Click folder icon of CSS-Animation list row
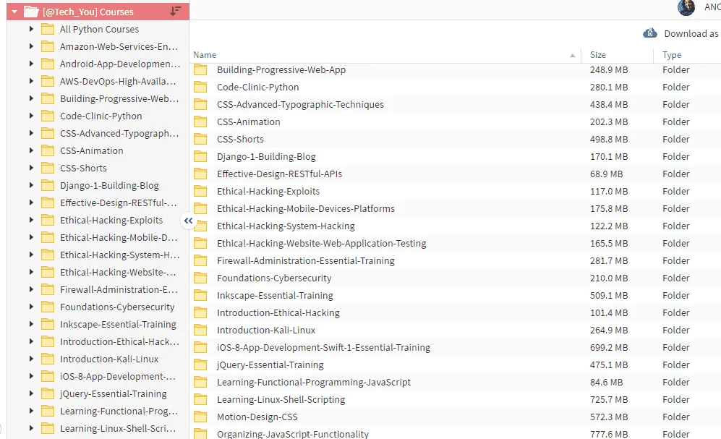 (200, 122)
